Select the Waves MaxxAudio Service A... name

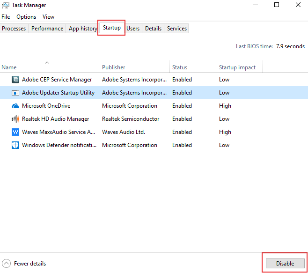pos(59,132)
